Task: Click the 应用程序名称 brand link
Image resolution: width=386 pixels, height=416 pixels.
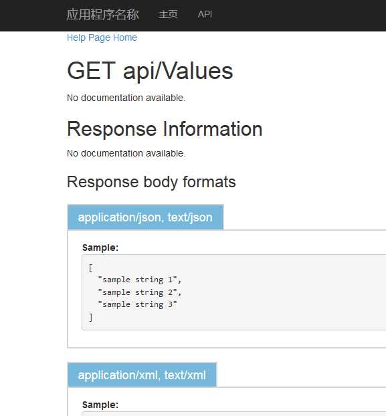Action: click(x=102, y=15)
